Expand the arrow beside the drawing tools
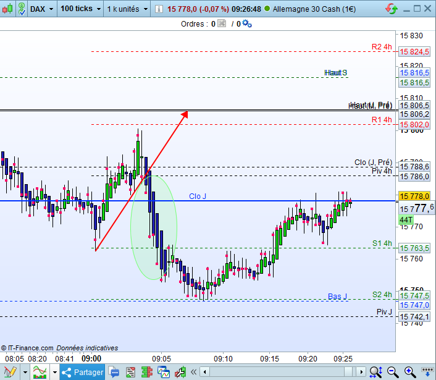Screen dimensions: 436x380 [x=25, y=372]
